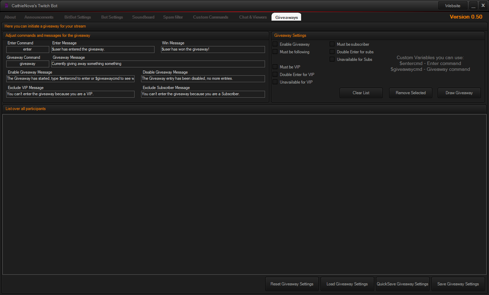Switch to the Announcements tab
The image size is (489, 295).
(39, 17)
